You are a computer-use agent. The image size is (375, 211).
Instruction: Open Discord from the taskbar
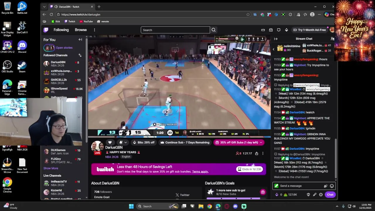(235, 206)
